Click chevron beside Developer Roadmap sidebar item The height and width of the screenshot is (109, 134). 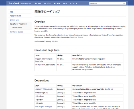pyautogui.click(x=30, y=24)
